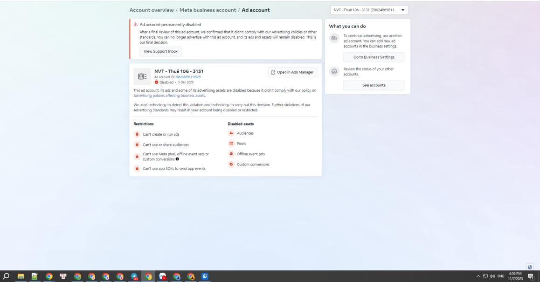Go to Business Settings
Viewport: 540px width, 282px height.
374,57
